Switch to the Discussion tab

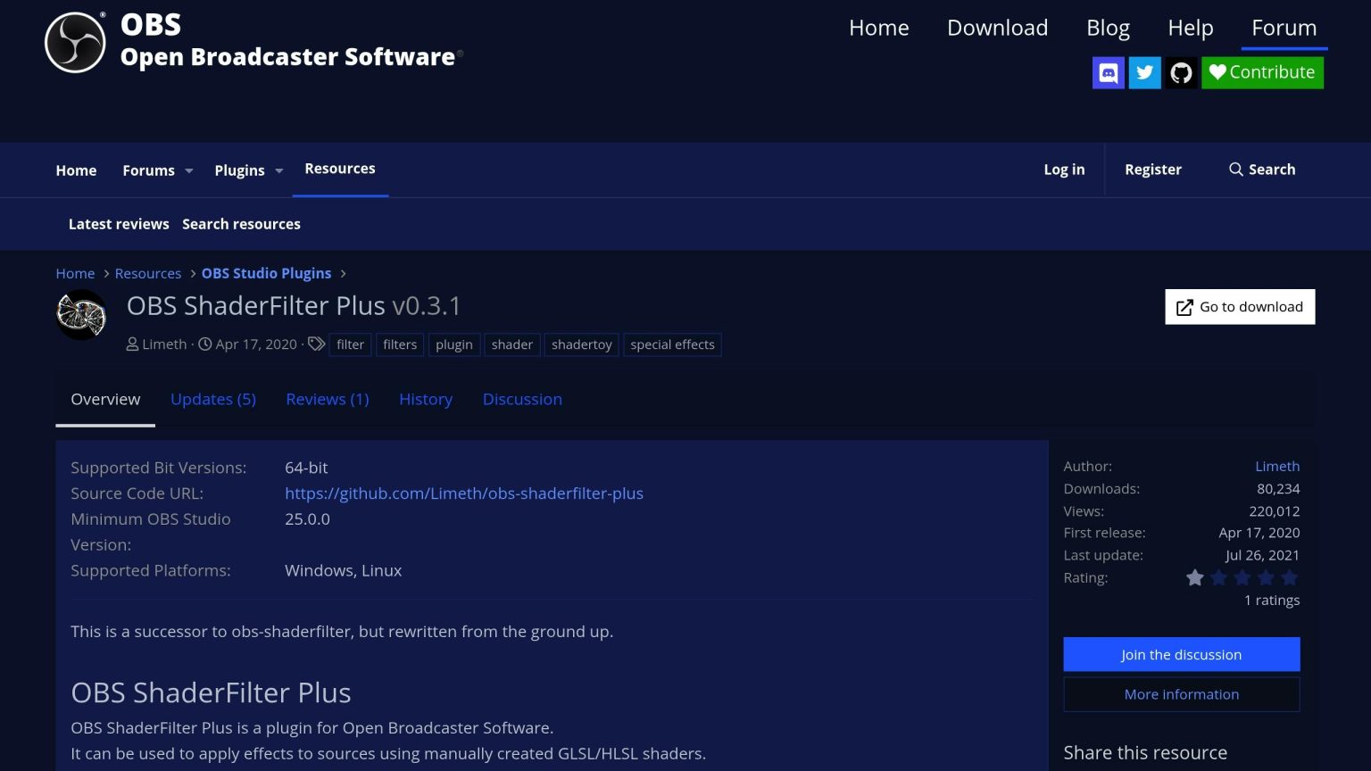coord(522,399)
